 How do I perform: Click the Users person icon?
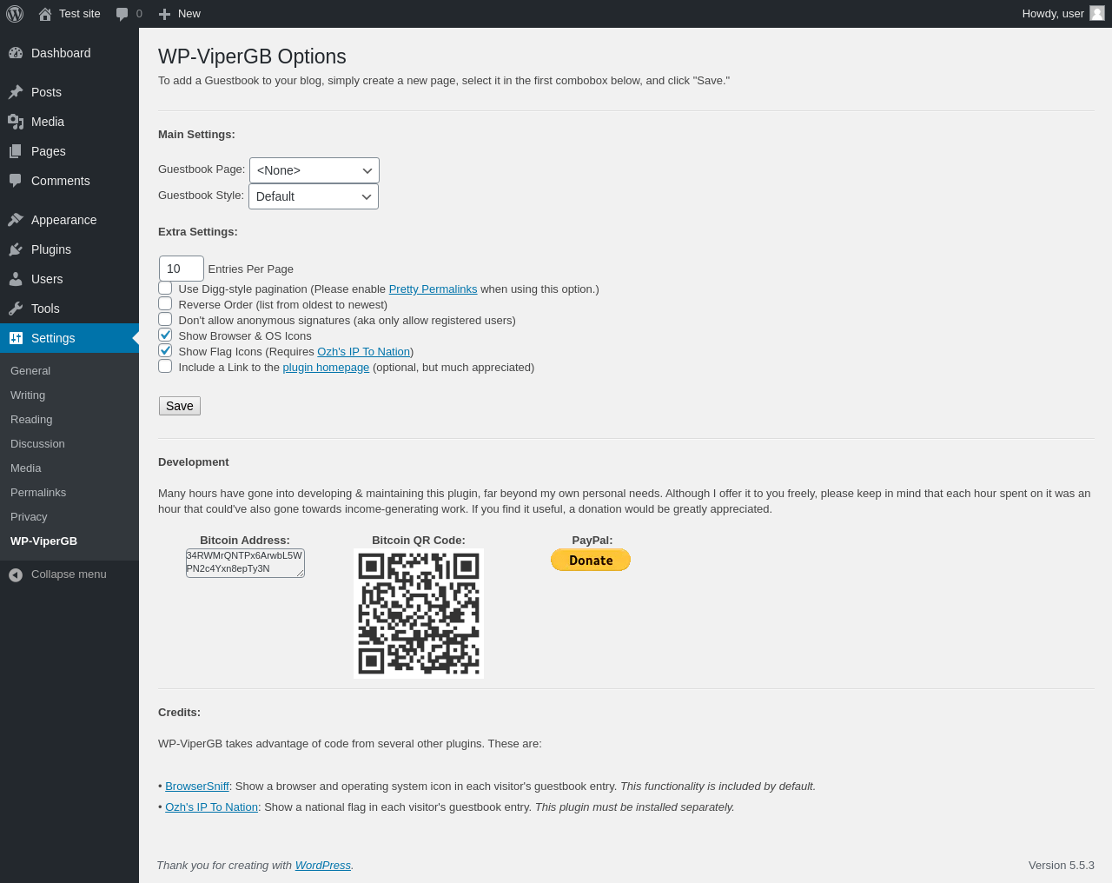16,279
